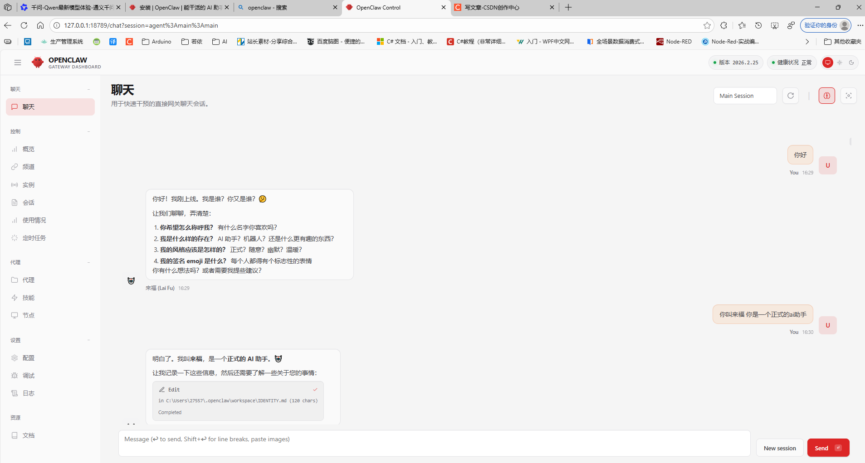
Task: Open the sidebar hamburger menu
Action: tap(18, 62)
